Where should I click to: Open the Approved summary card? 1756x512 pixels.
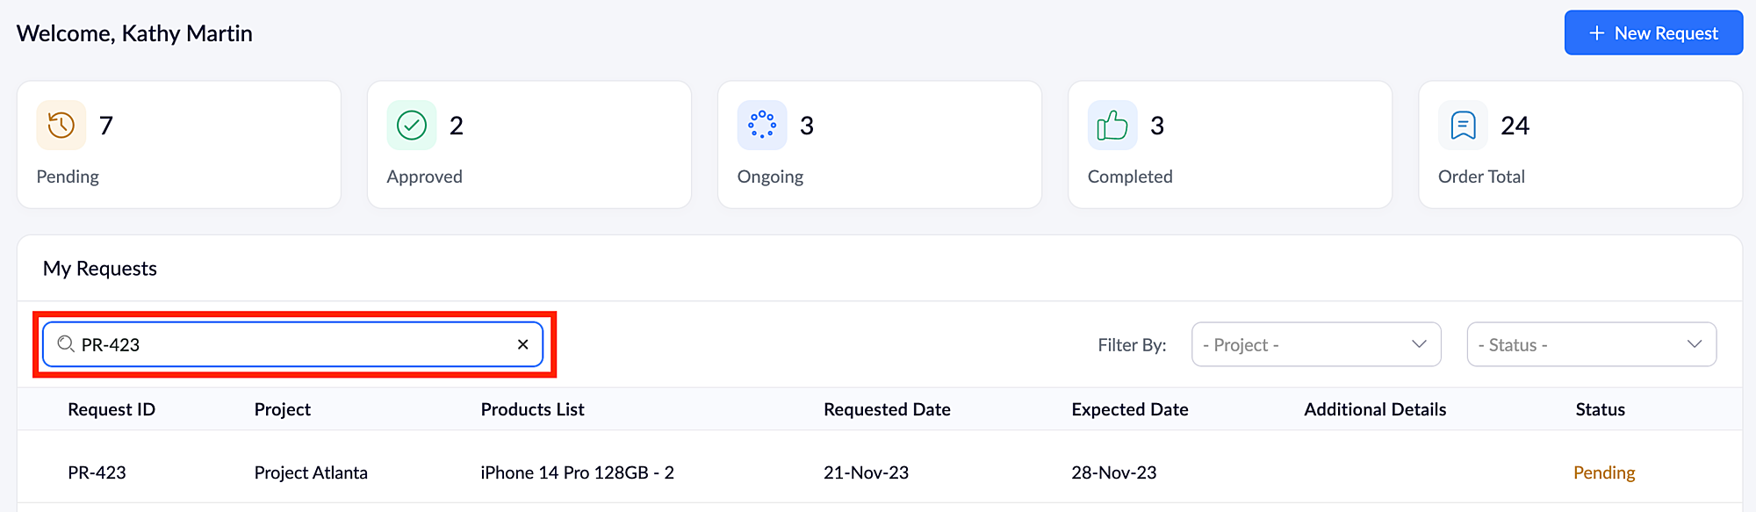click(529, 145)
